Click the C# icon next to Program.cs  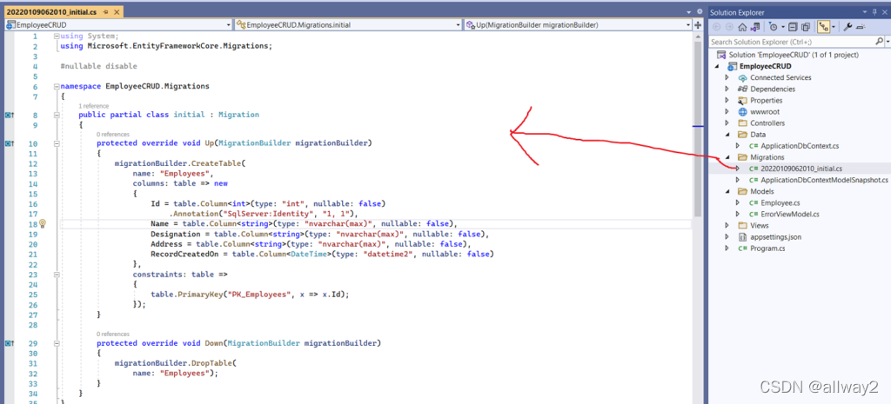point(742,248)
